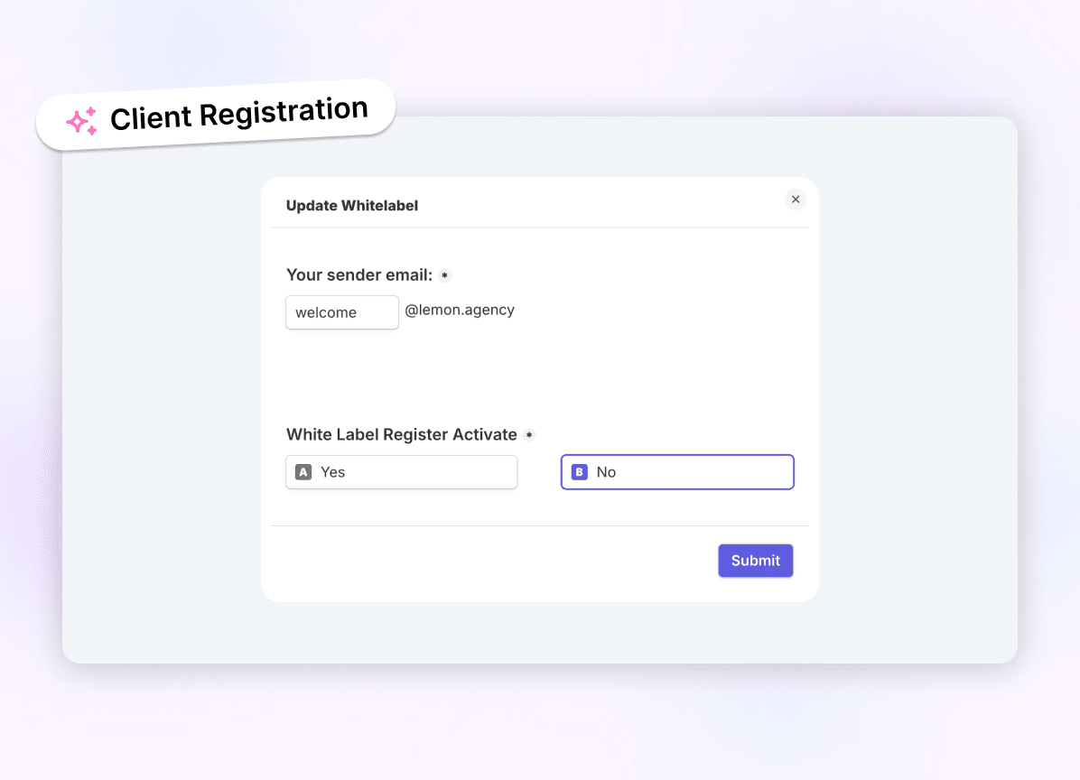Click the asterisk next to sender email
1080x780 pixels.
(x=445, y=275)
